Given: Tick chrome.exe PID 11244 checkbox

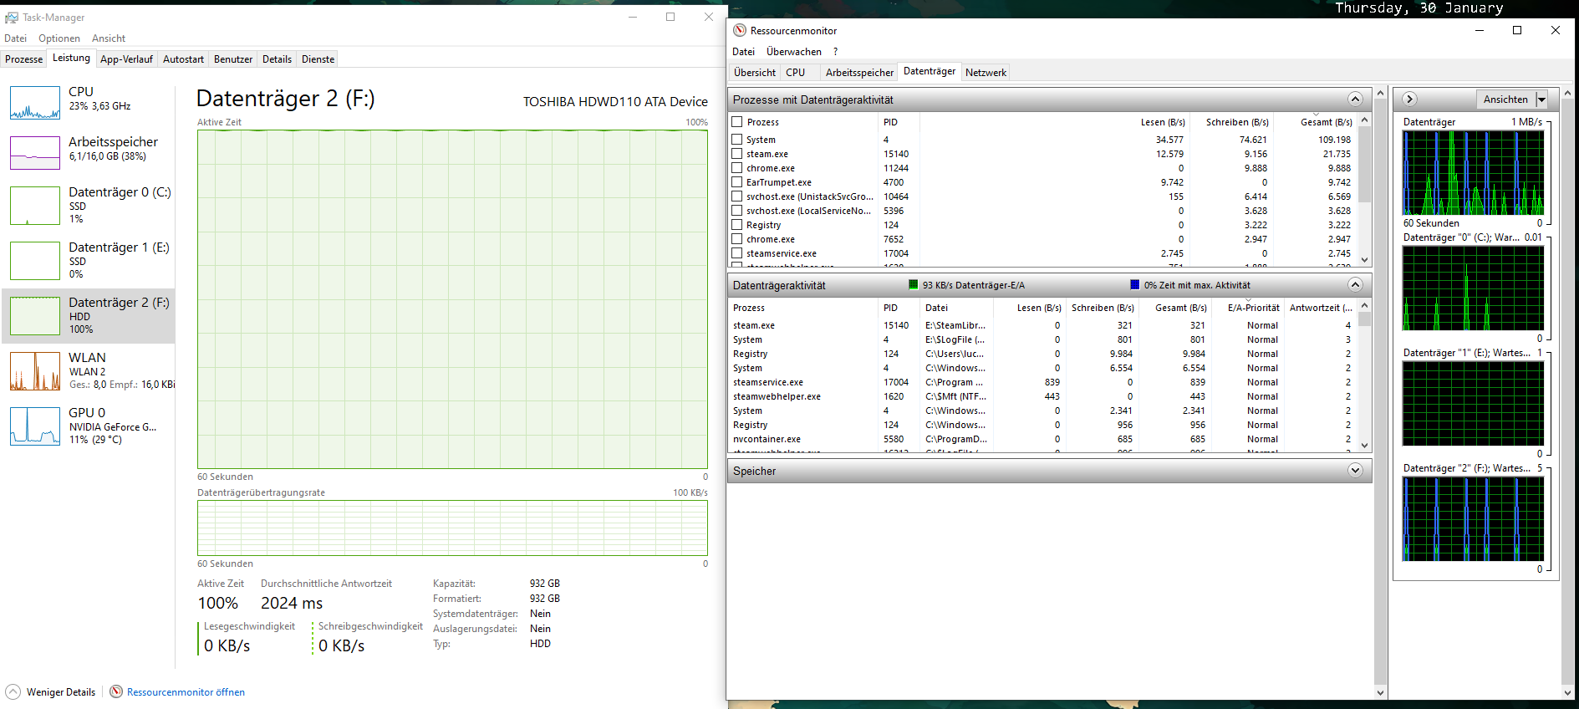Looking at the screenshot, I should (x=737, y=167).
